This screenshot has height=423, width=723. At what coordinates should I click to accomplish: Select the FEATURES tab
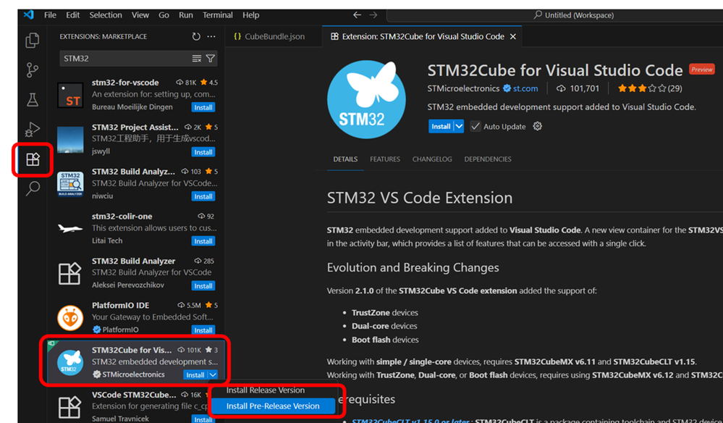point(385,159)
